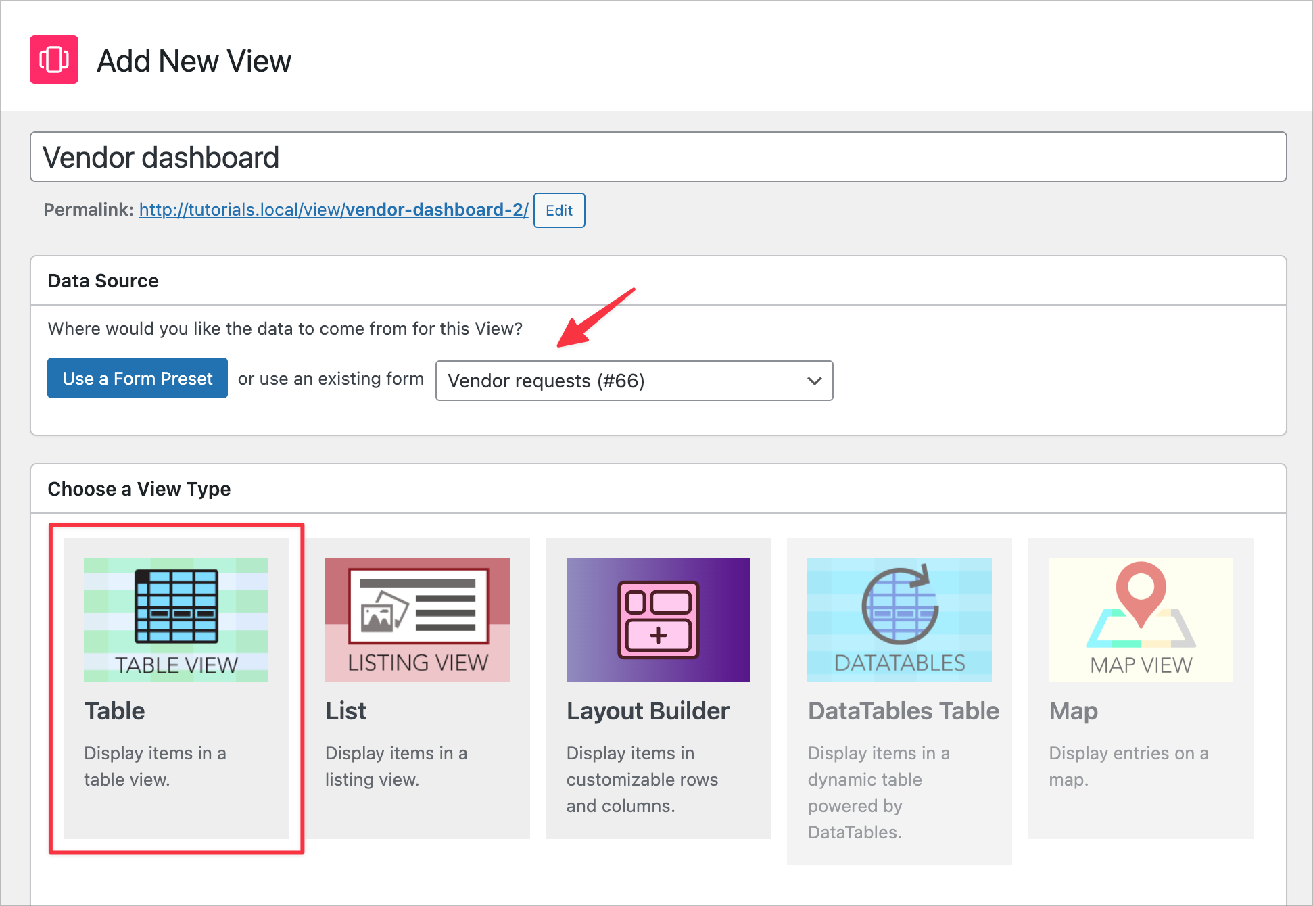Expand the existing form selection list

tap(634, 381)
